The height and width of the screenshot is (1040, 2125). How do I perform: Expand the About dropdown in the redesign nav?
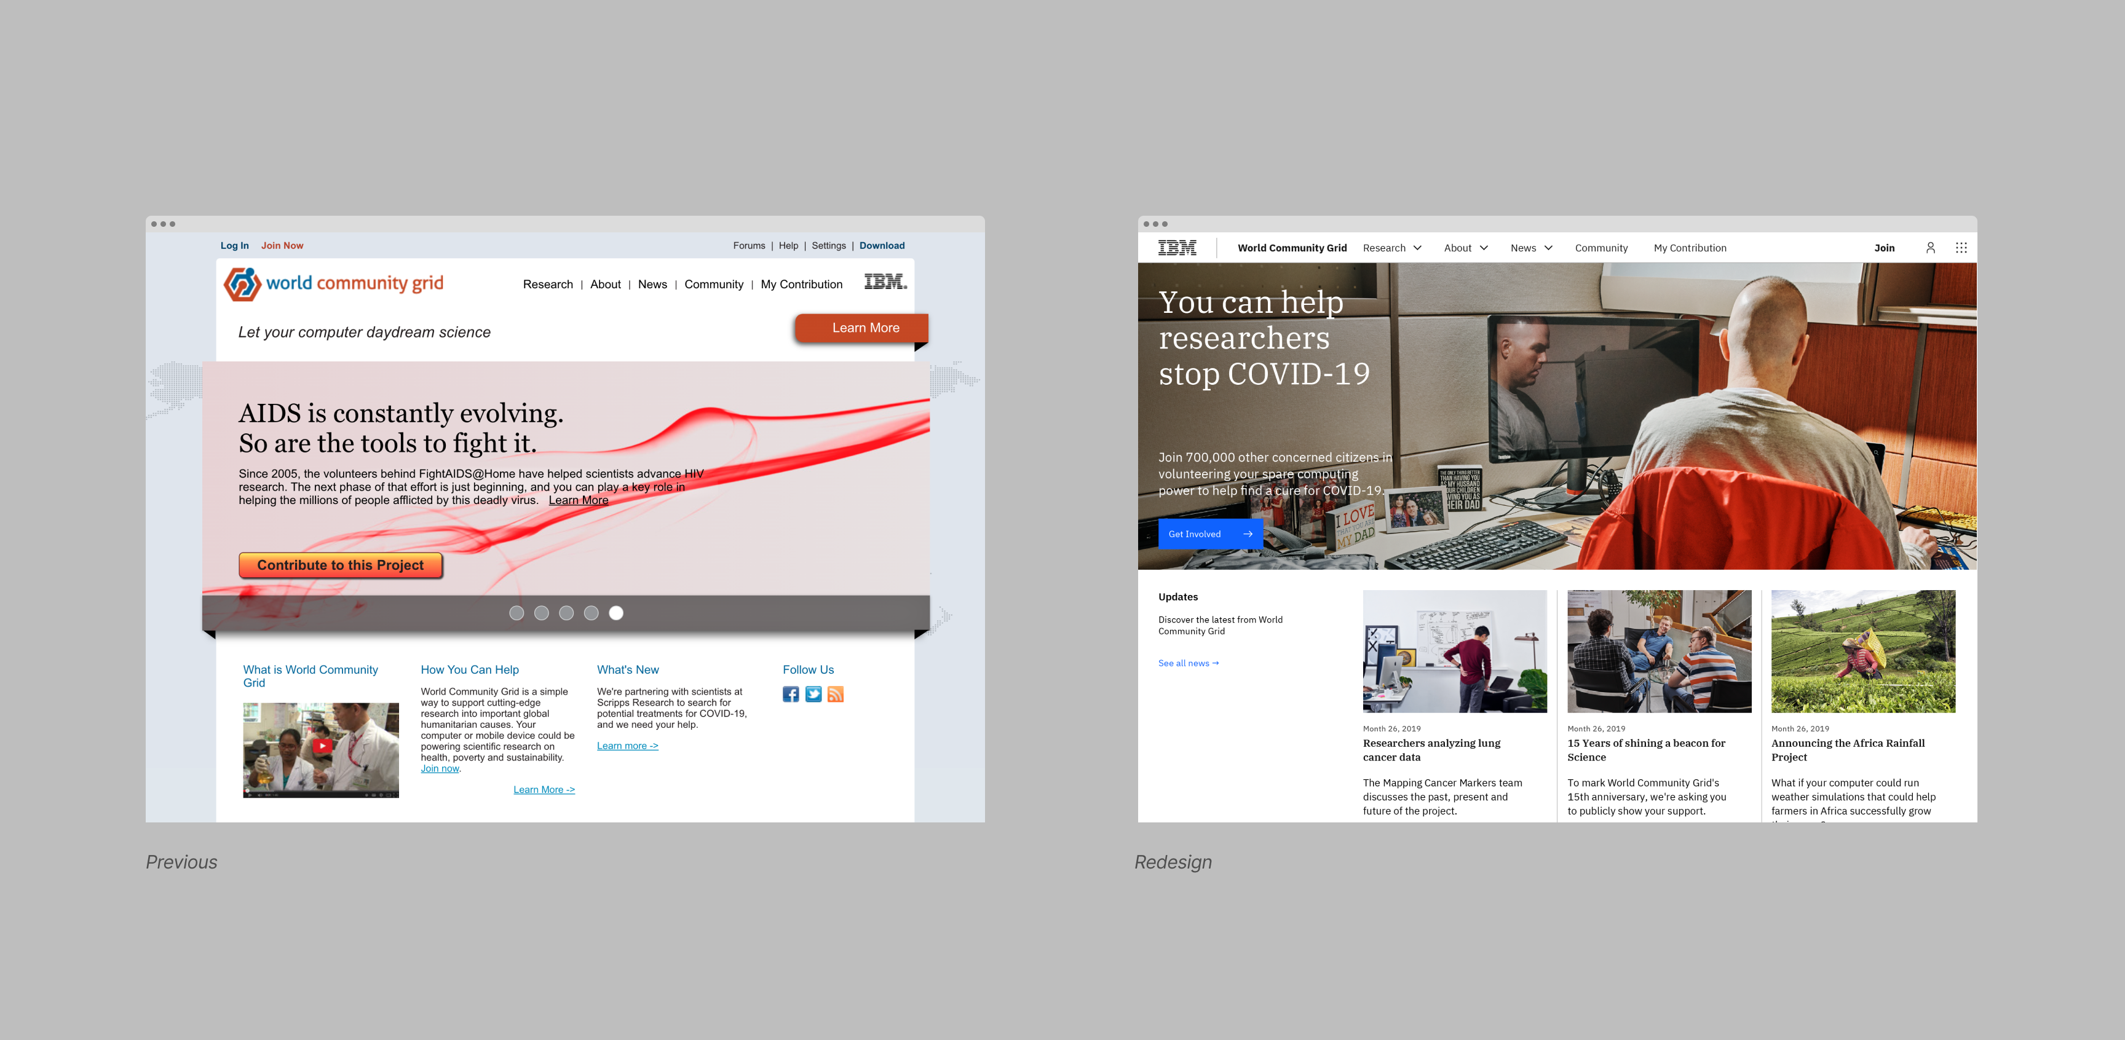coord(1466,248)
